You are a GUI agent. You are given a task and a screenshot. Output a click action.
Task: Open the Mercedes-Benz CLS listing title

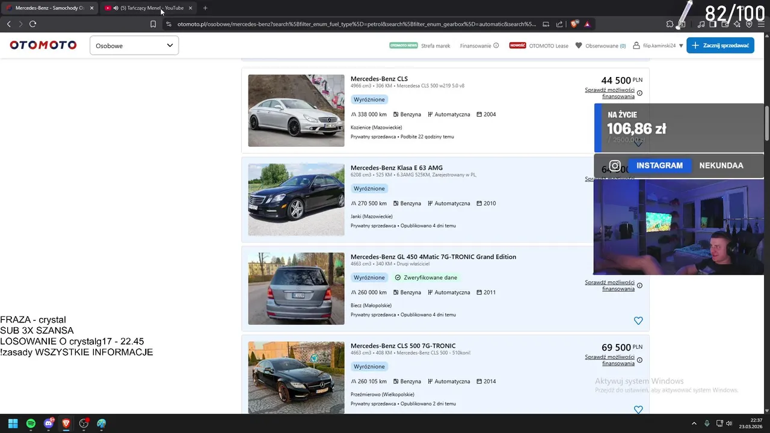379,79
